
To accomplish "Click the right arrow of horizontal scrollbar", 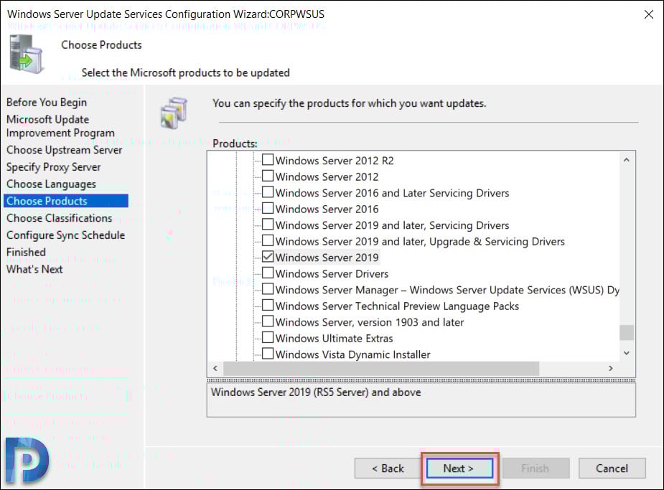I will coord(611,368).
